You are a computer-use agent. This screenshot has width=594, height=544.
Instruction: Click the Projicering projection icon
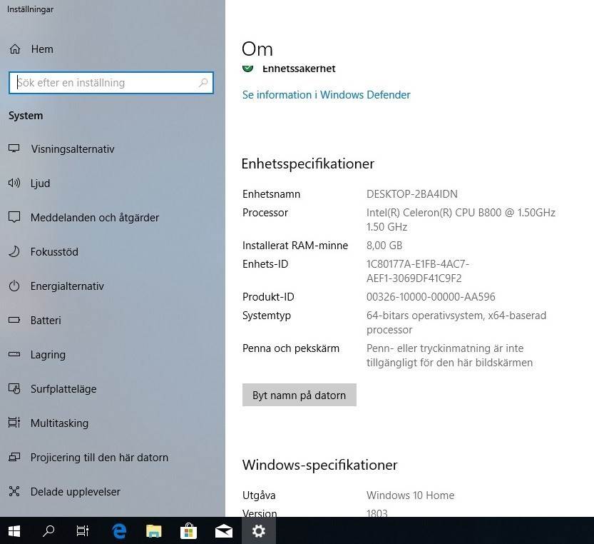point(14,457)
